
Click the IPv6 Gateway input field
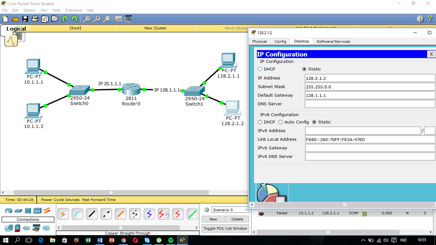coord(370,148)
